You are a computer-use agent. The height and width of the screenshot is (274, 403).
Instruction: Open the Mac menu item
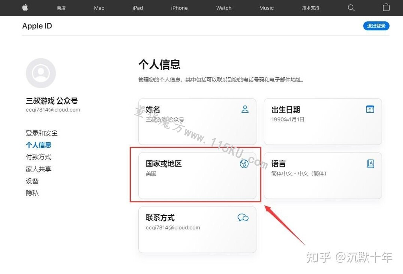(99, 8)
